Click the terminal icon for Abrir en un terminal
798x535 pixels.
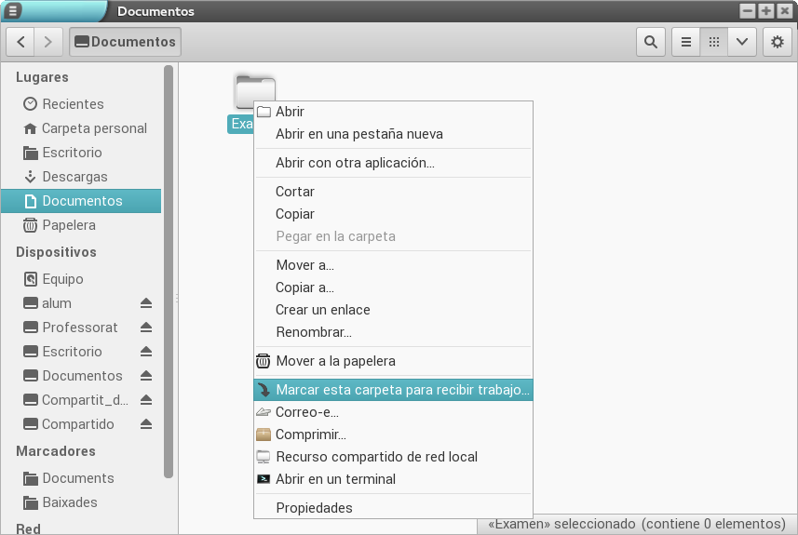coord(264,479)
